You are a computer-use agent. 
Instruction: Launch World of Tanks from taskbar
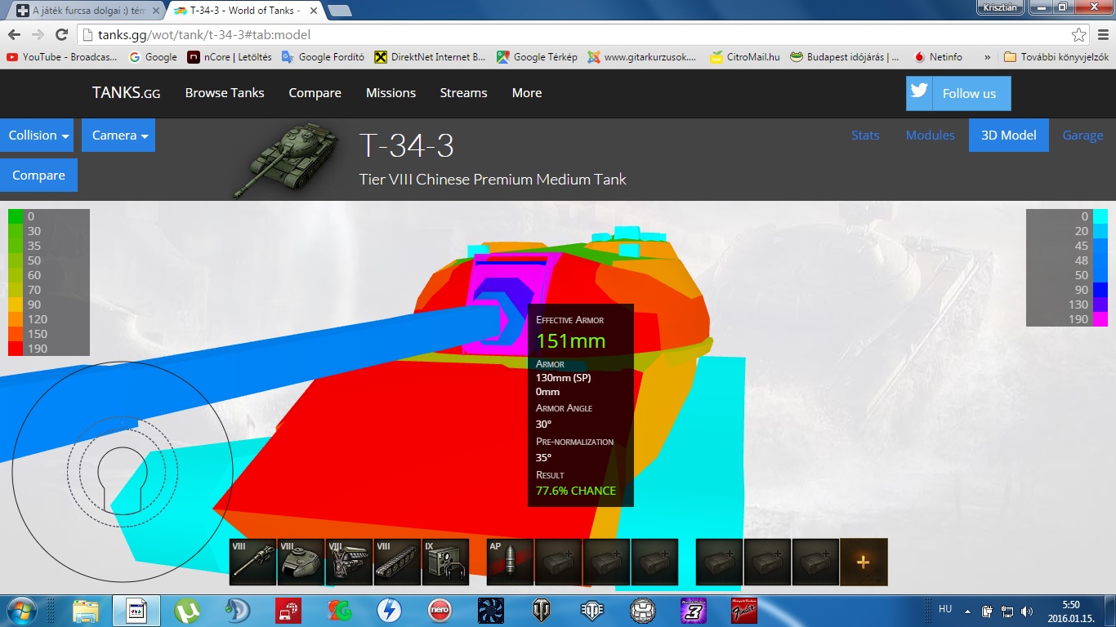click(x=542, y=611)
